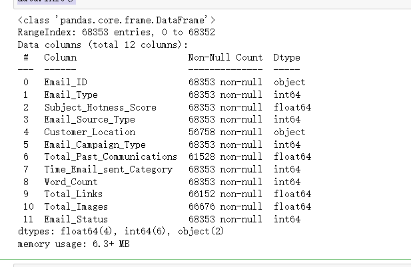
Task: Click the Time_Email_sent_Category column name
Action: pos(108,170)
